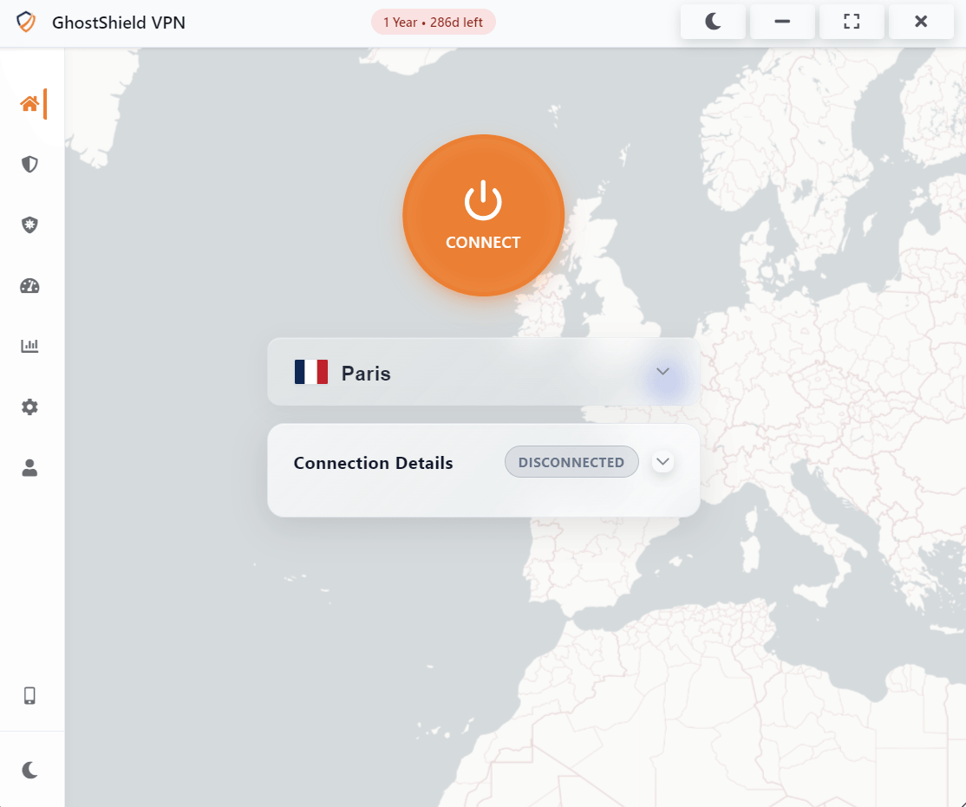Open the threat protection shield icon
Screen dimensions: 966x807
point(29,225)
